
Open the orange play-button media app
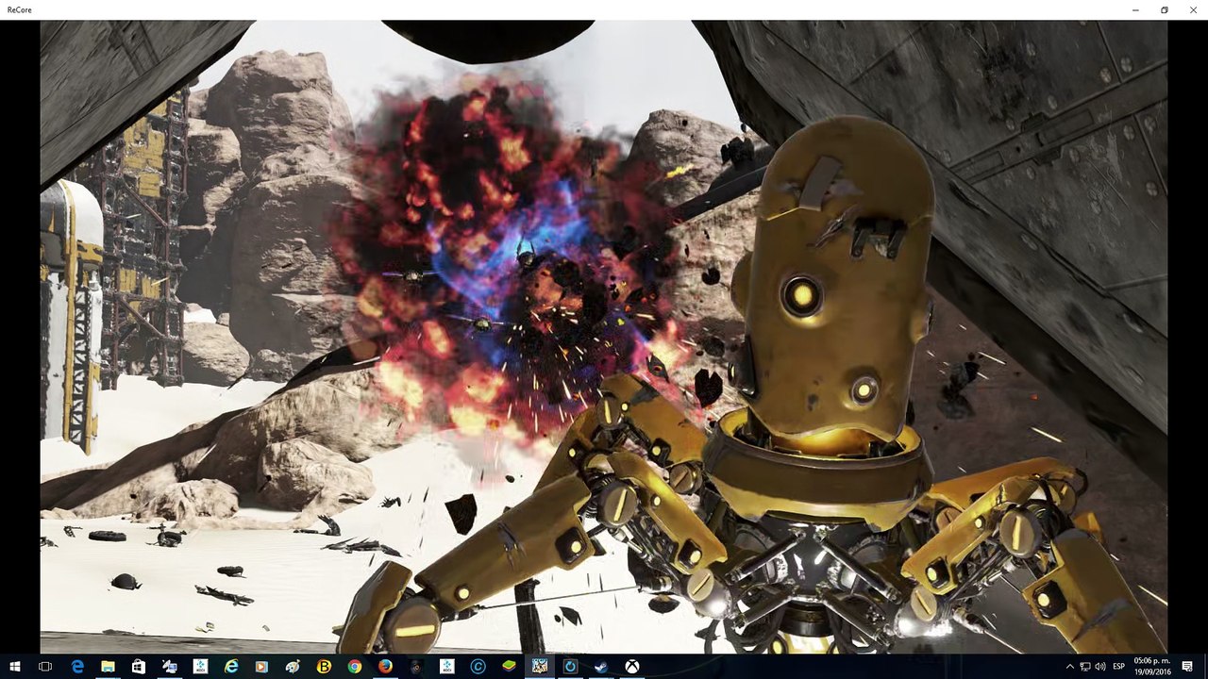pos(261,667)
